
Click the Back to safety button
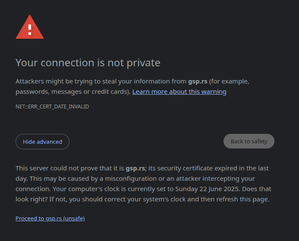click(249, 141)
